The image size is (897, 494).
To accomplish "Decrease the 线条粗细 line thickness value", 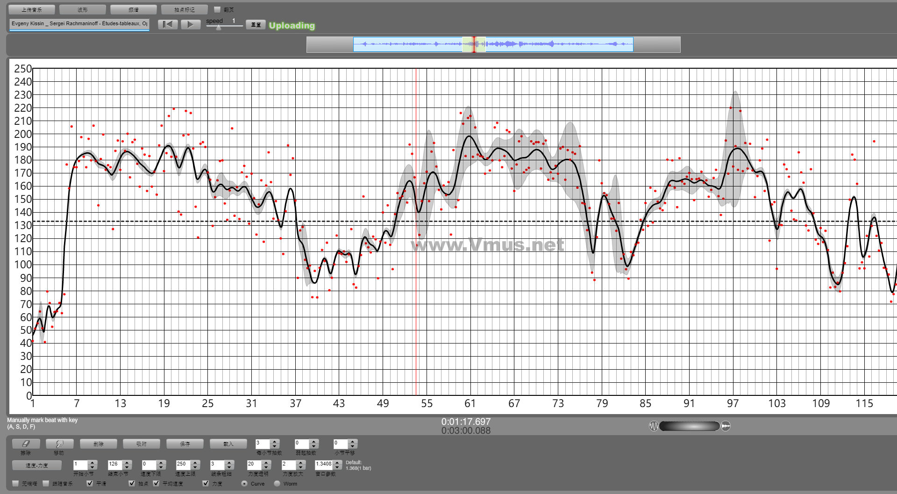I will tap(229, 467).
